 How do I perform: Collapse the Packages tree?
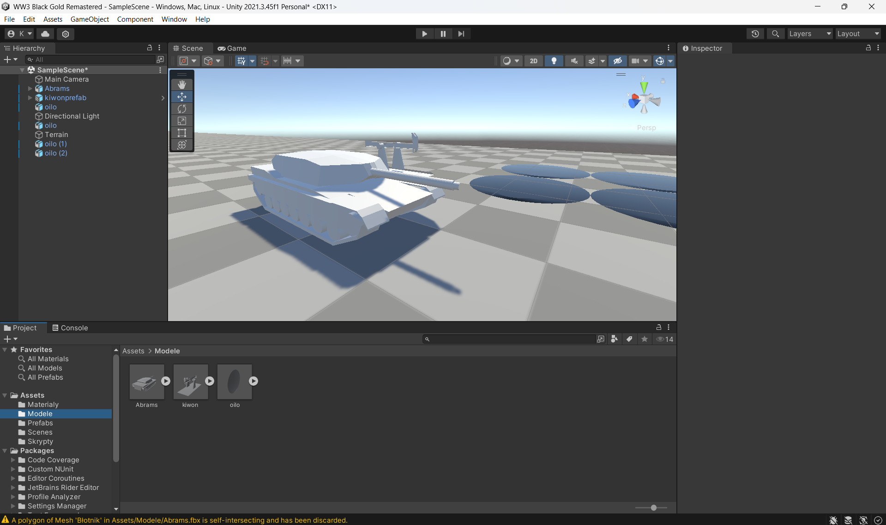pyautogui.click(x=5, y=451)
